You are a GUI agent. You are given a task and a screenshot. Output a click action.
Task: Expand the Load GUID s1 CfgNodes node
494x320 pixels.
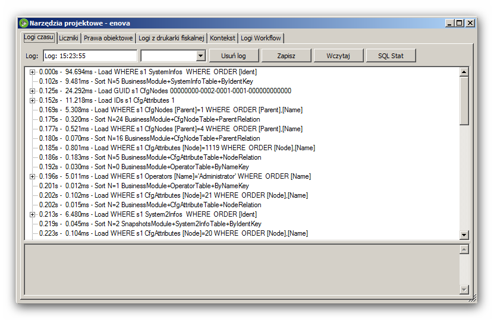click(32, 91)
